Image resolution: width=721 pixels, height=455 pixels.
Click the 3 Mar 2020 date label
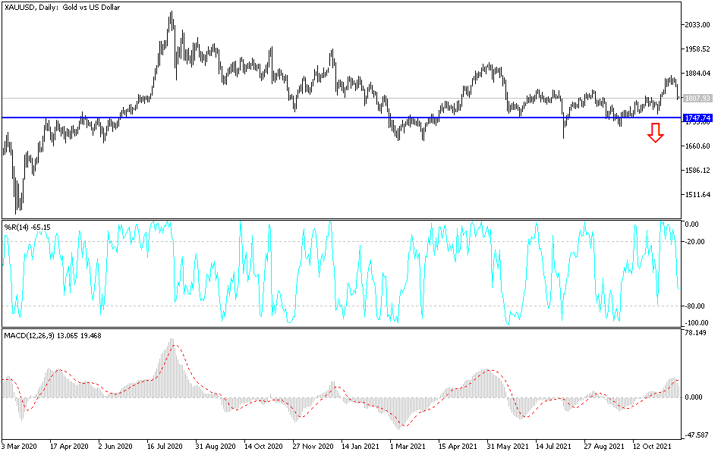click(19, 446)
